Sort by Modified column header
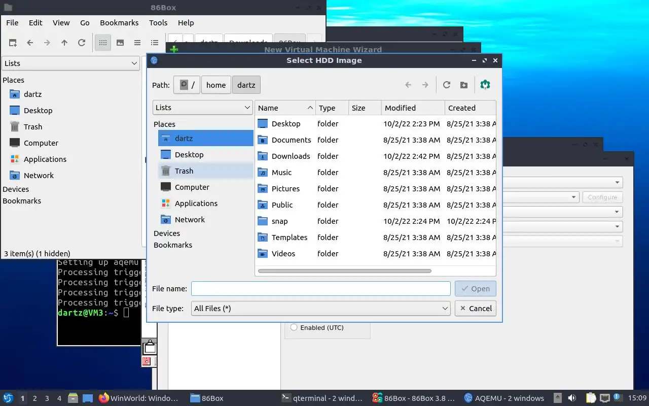 tap(413, 108)
